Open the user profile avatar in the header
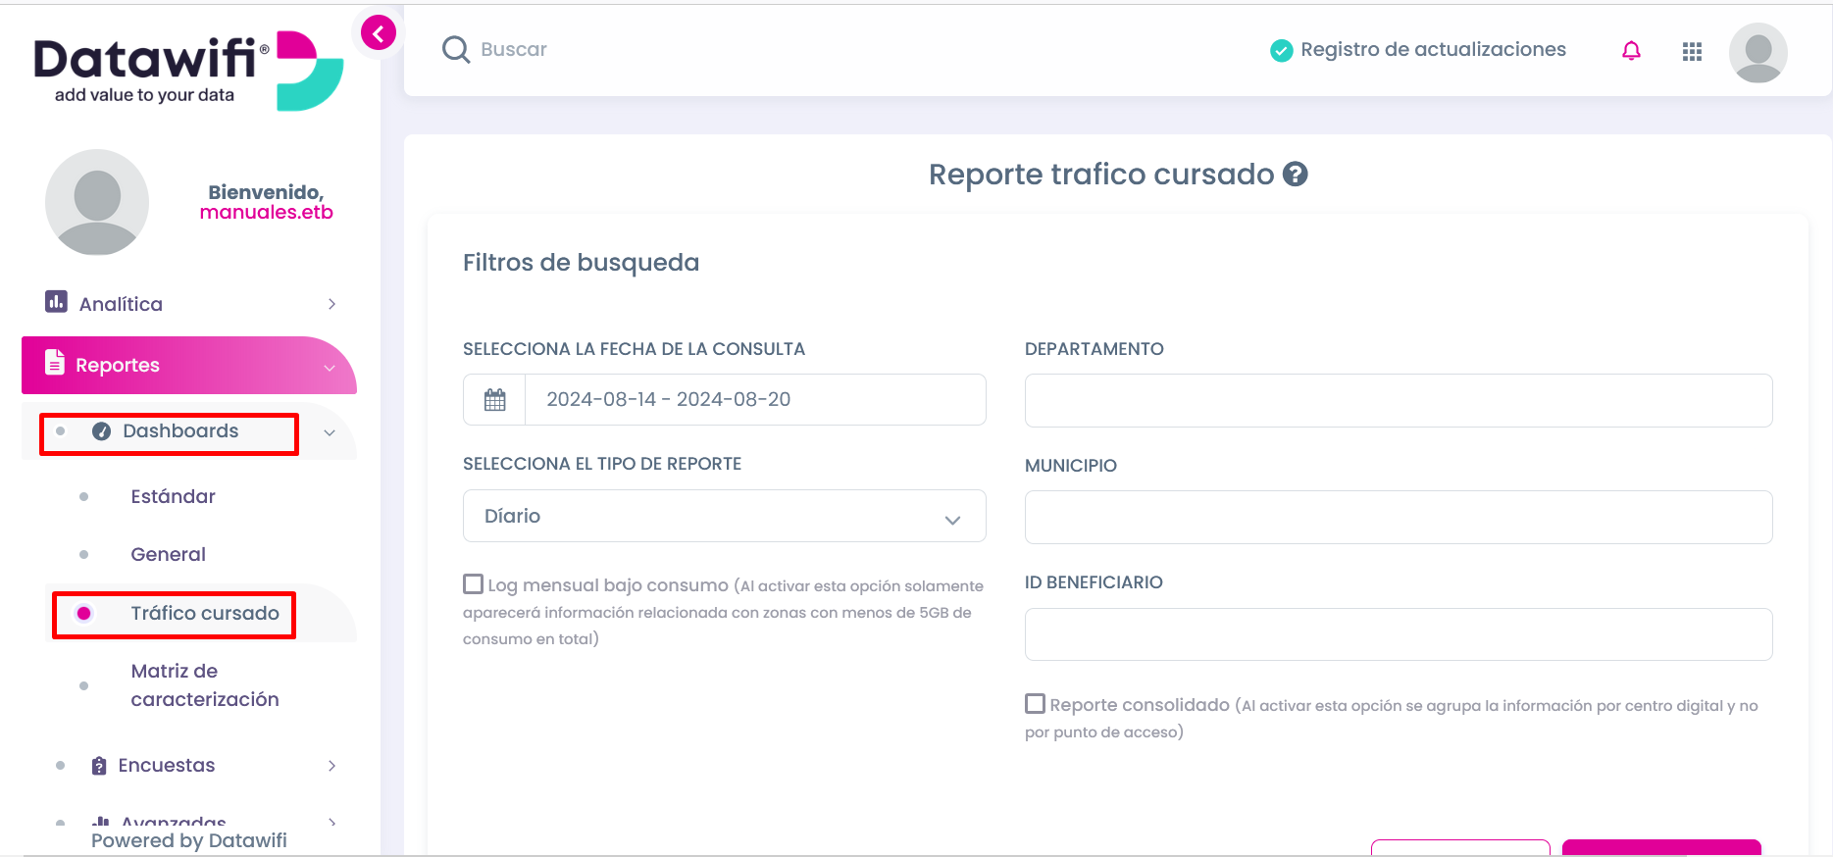This screenshot has width=1833, height=857. click(x=1757, y=52)
